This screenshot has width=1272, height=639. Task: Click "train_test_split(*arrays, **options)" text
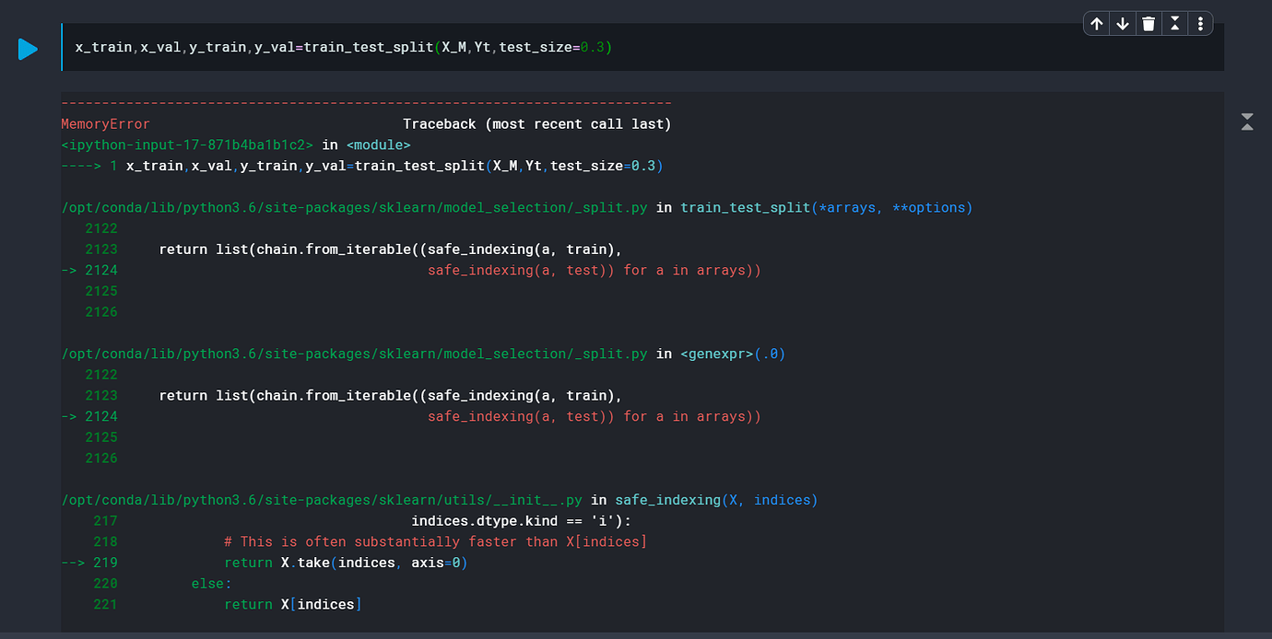[x=827, y=208]
